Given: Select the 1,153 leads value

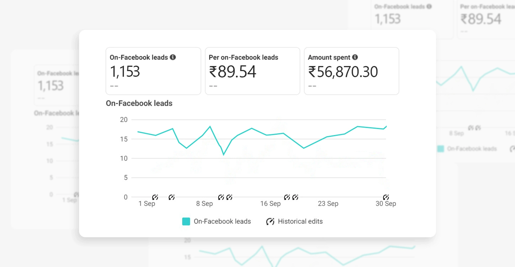Looking at the screenshot, I should point(125,72).
